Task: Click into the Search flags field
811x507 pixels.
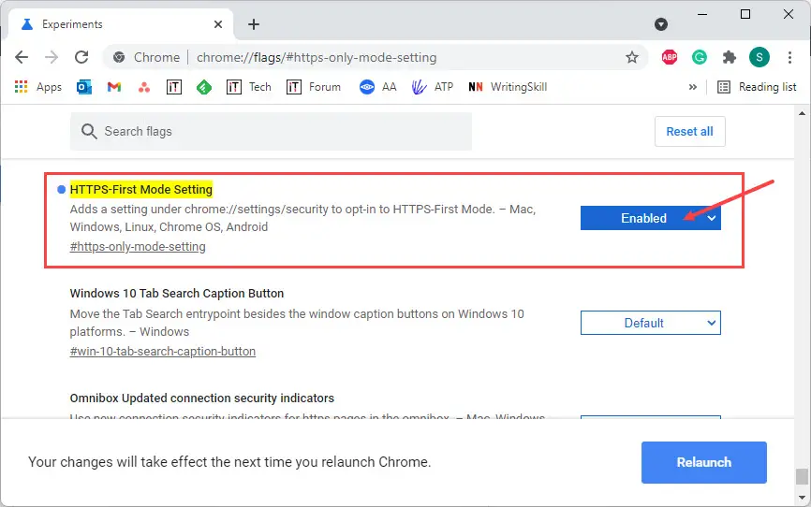Action: click(x=271, y=131)
